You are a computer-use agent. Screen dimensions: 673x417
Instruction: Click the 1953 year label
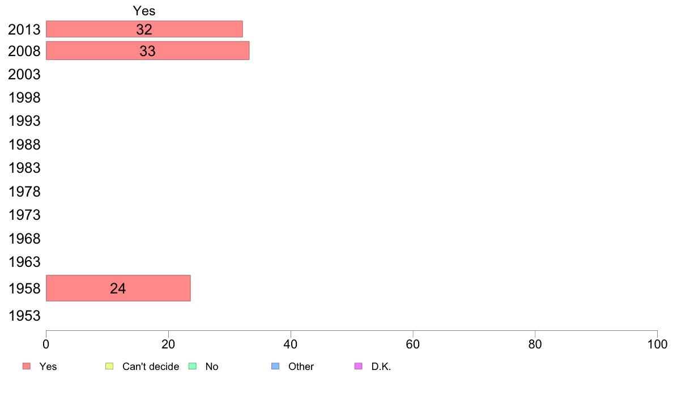tap(24, 316)
